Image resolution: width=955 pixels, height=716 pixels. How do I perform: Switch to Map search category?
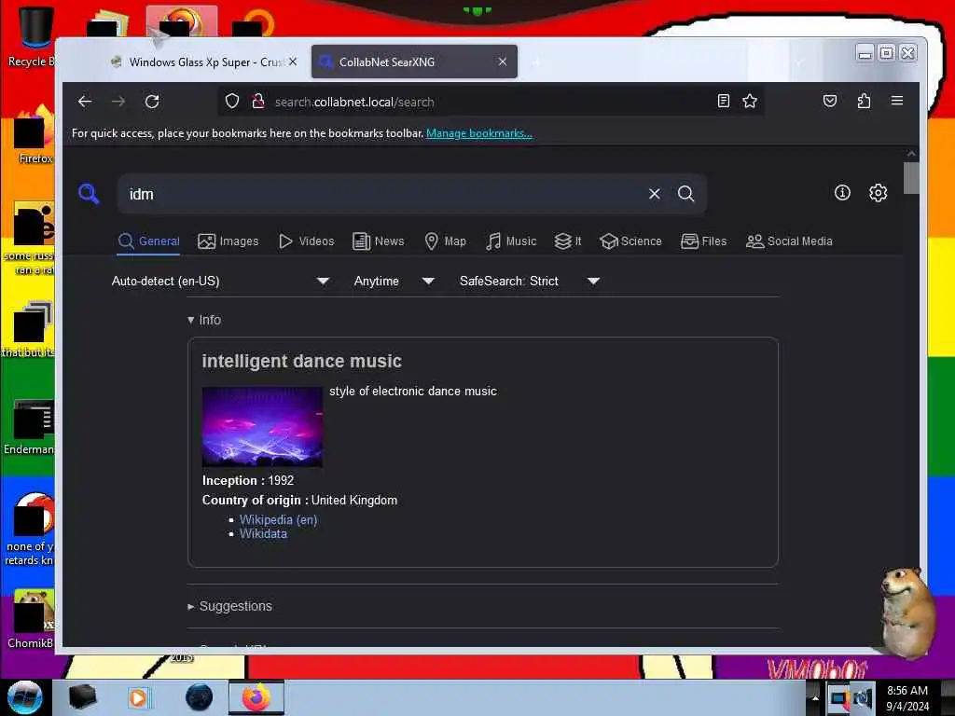[x=445, y=241]
